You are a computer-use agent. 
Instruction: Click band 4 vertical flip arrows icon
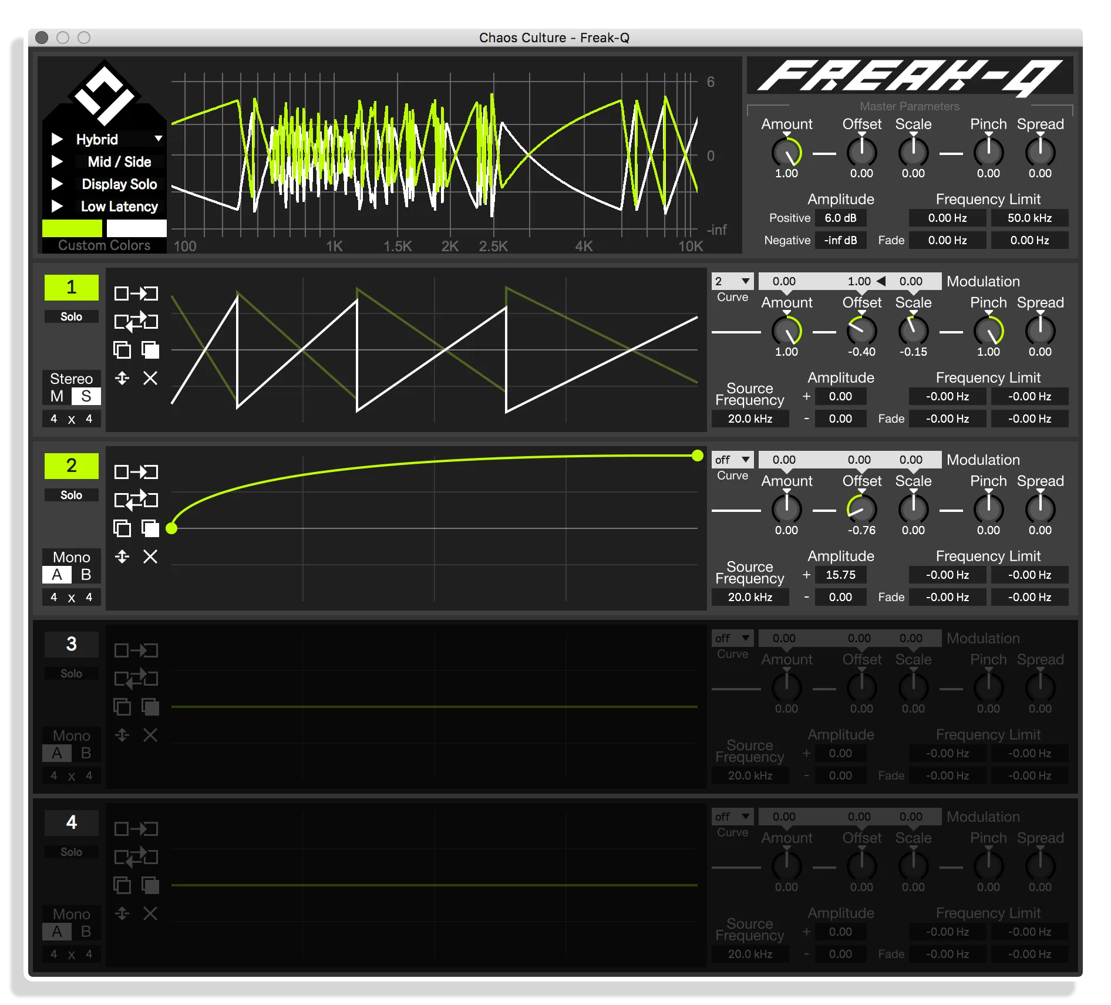click(122, 913)
